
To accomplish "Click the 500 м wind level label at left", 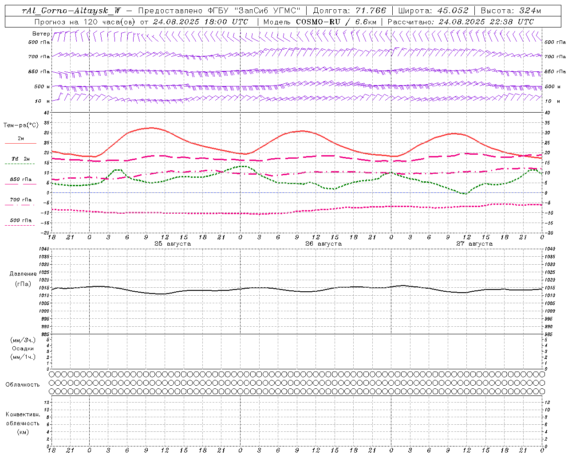I will point(42,86).
